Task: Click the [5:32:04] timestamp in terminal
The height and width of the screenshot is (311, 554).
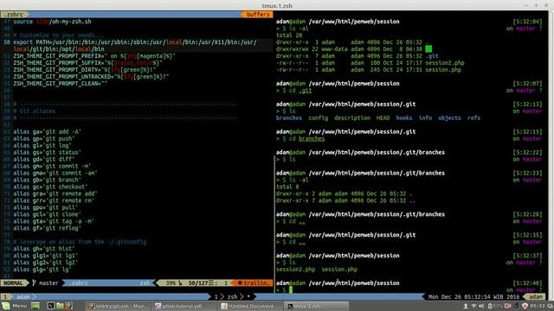Action: pyautogui.click(x=527, y=22)
